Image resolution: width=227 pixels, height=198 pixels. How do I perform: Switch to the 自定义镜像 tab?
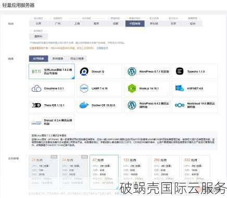pos(77,58)
